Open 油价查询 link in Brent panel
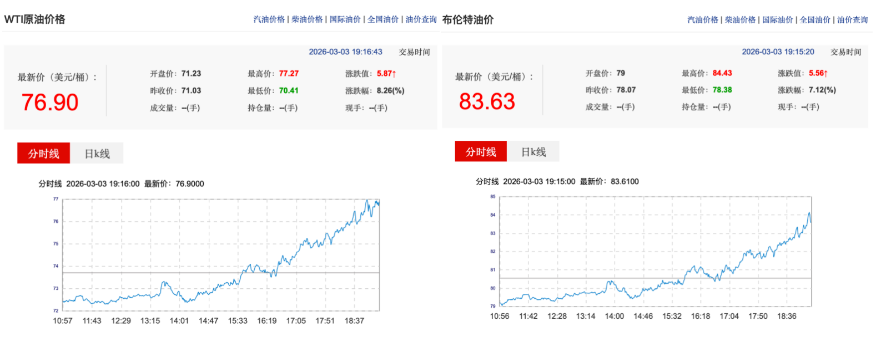The height and width of the screenshot is (347, 876). click(852, 20)
